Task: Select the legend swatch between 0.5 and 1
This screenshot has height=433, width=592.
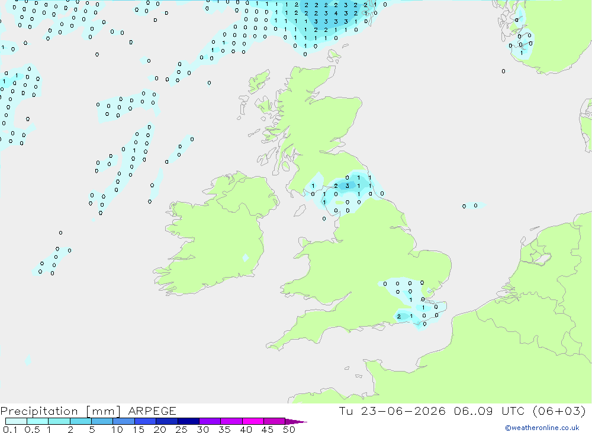Action: pos(38,421)
